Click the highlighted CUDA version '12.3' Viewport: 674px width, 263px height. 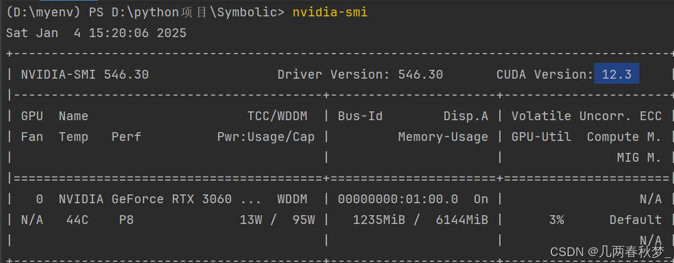pos(616,74)
